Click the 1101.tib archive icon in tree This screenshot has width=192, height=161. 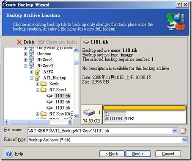[49, 96]
